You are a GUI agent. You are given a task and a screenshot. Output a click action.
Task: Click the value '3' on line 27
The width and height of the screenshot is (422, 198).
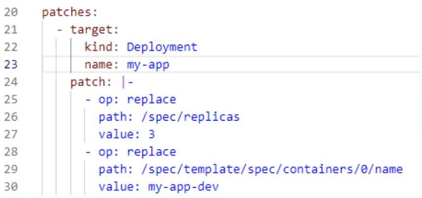tap(152, 134)
